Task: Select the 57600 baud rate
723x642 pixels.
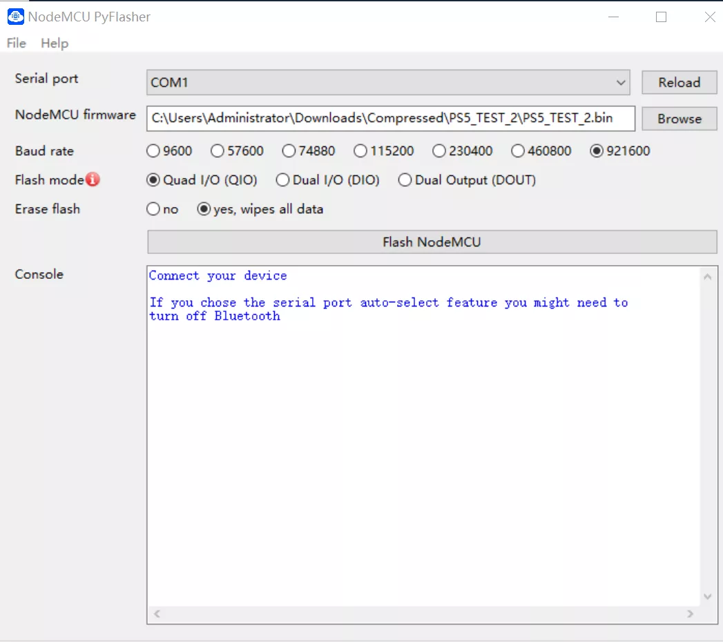Action: pos(218,151)
